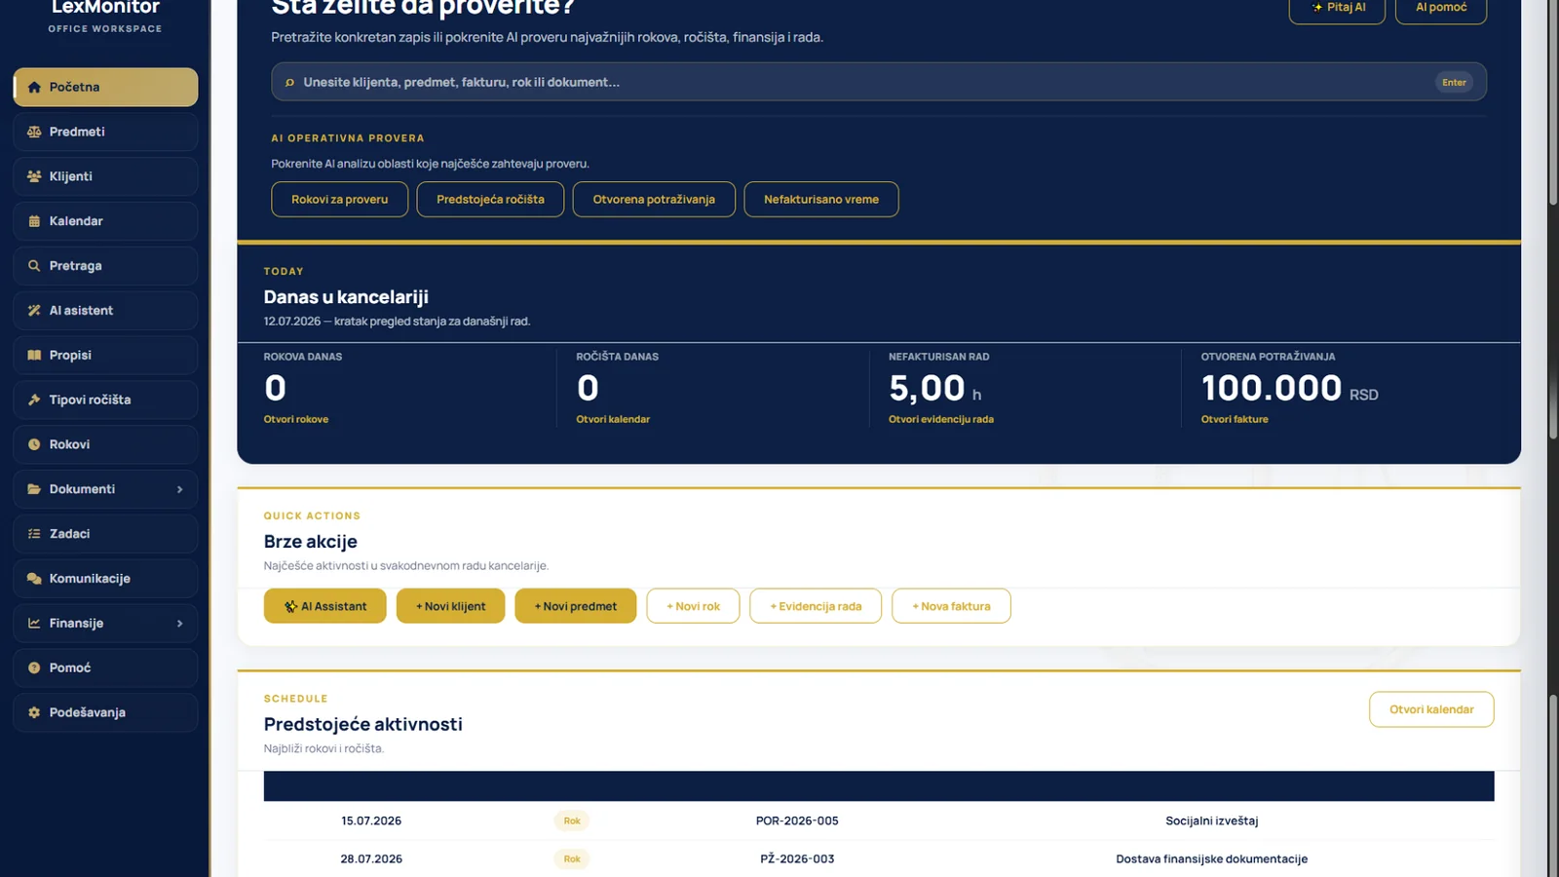1559x877 pixels.
Task: Click the Klijenti people icon
Action: click(34, 176)
